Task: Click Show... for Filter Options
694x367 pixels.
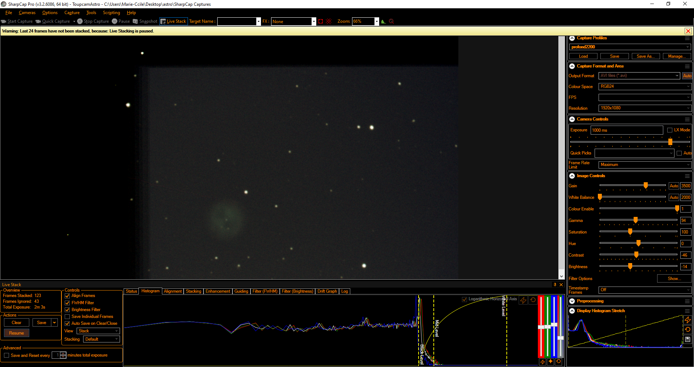Action: pyautogui.click(x=674, y=279)
